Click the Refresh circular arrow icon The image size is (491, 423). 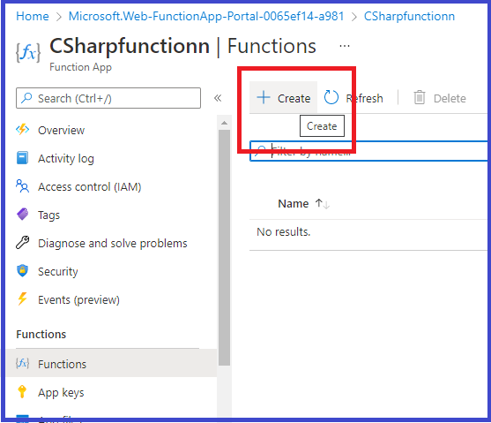pos(331,97)
